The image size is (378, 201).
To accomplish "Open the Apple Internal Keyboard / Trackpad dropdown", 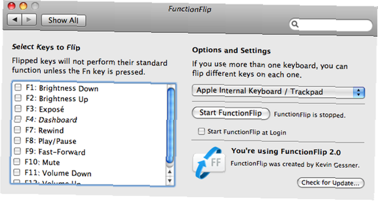I will tap(279, 92).
